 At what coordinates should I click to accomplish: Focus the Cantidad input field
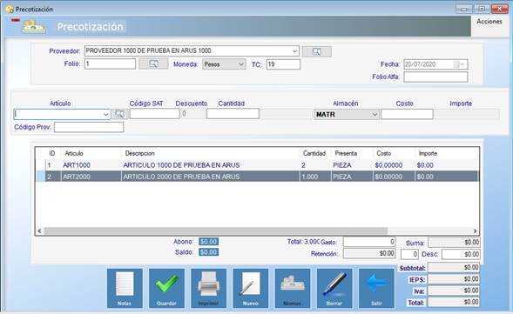click(x=233, y=114)
